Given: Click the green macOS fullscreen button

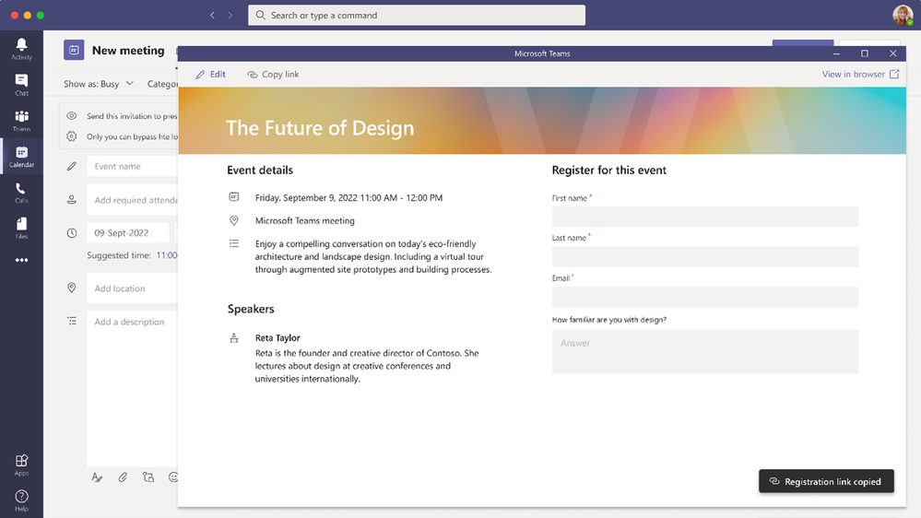Looking at the screenshot, I should point(41,16).
